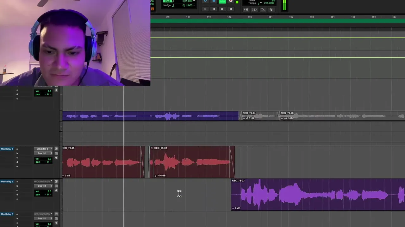The image size is (405, 227).
Task: Click plus icon on MIC/LINE 3 track I/O
Action: 56,158
